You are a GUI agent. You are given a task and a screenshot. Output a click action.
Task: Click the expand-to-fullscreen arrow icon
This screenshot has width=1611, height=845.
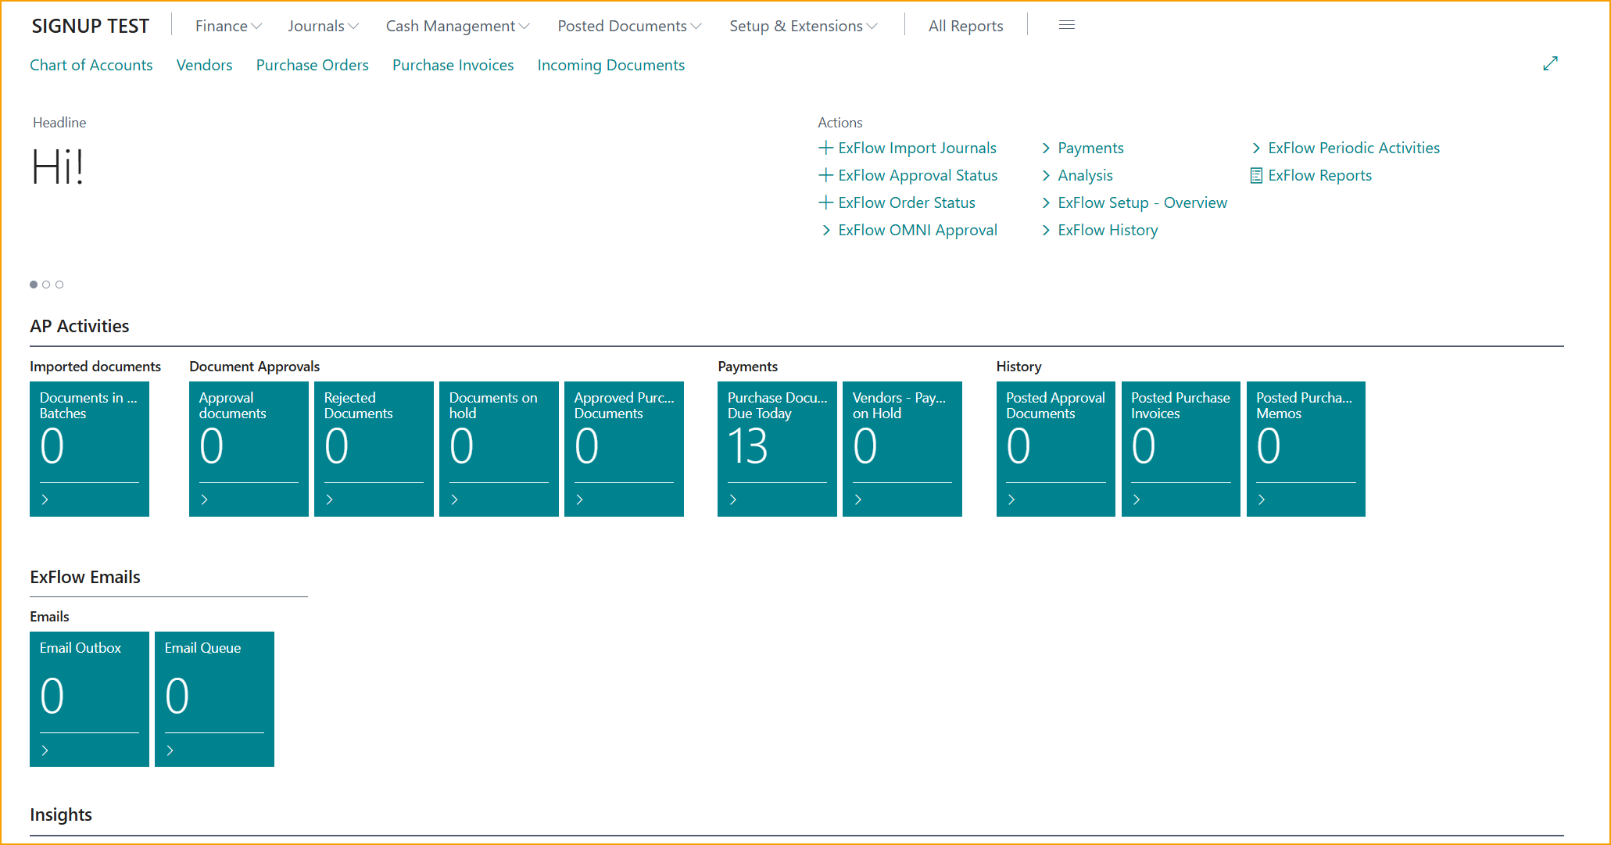[1551, 63]
